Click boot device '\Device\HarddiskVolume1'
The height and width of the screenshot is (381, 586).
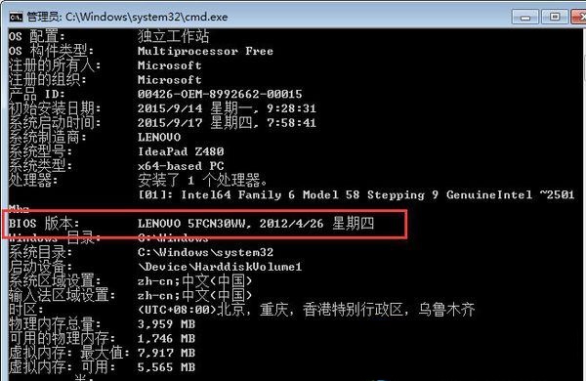pos(220,267)
